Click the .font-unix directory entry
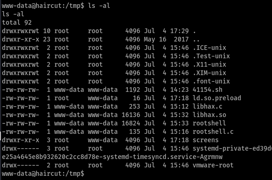 [211, 81]
